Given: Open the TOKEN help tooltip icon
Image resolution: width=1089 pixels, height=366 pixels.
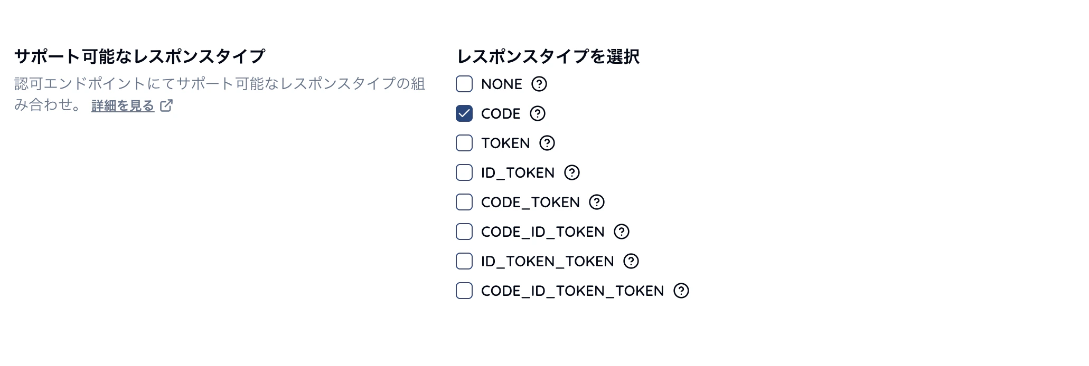Looking at the screenshot, I should tap(547, 143).
